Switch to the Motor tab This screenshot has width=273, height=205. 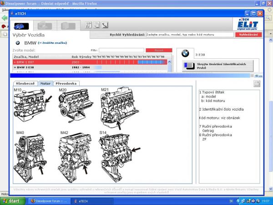45,83
